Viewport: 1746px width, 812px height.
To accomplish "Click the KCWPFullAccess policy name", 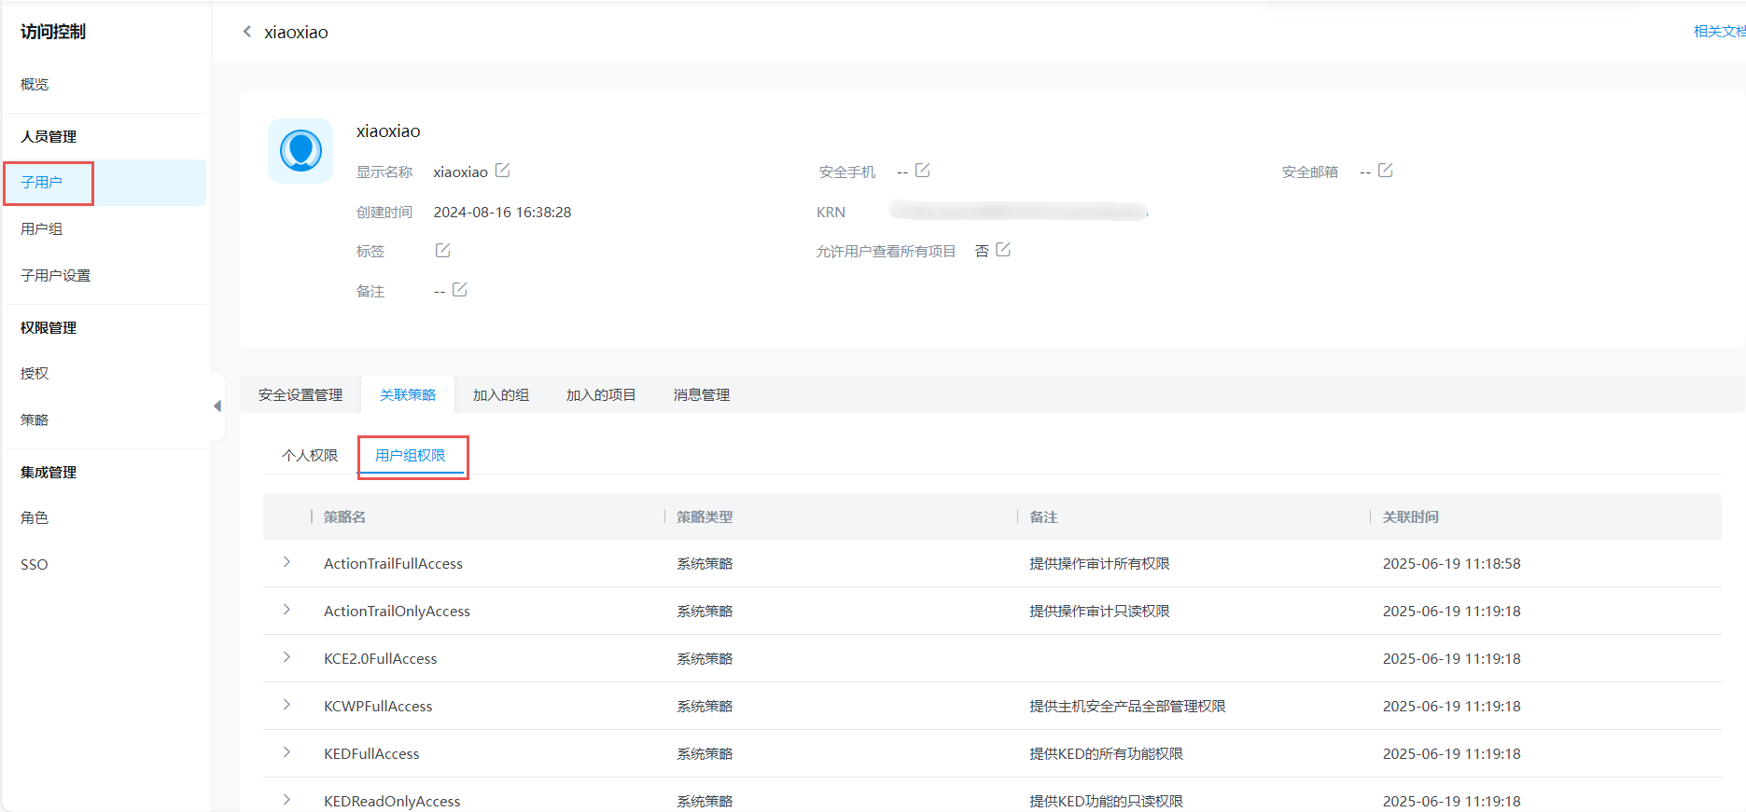I will (378, 707).
